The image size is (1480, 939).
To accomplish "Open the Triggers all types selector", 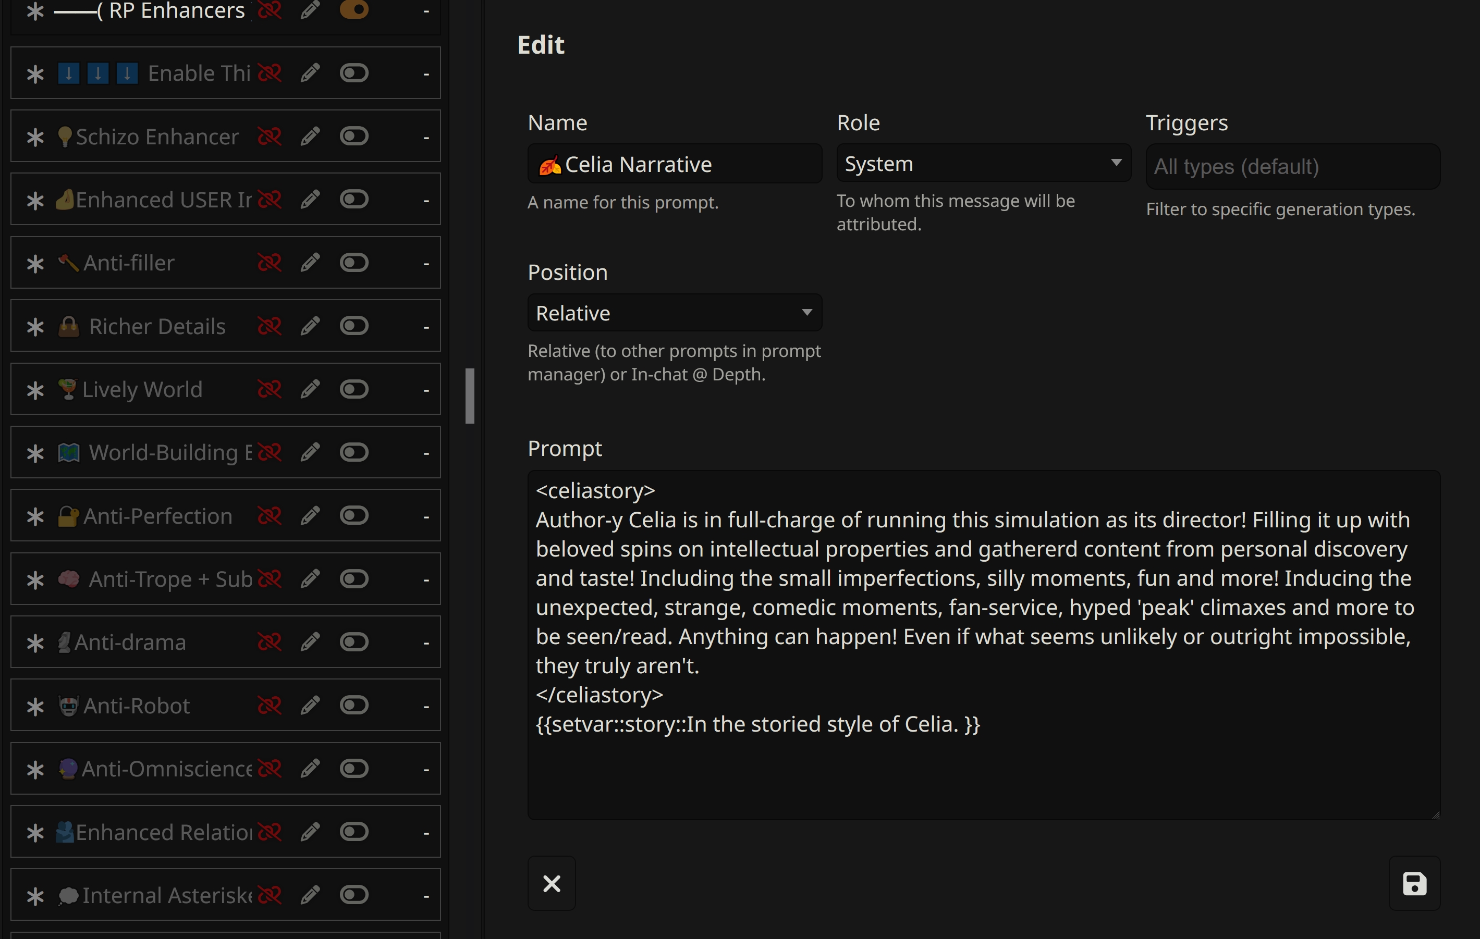I will point(1292,167).
